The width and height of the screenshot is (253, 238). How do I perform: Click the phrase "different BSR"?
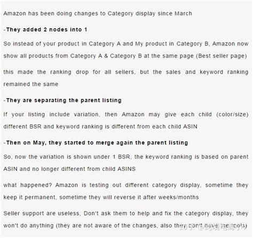pyautogui.click(x=22, y=126)
